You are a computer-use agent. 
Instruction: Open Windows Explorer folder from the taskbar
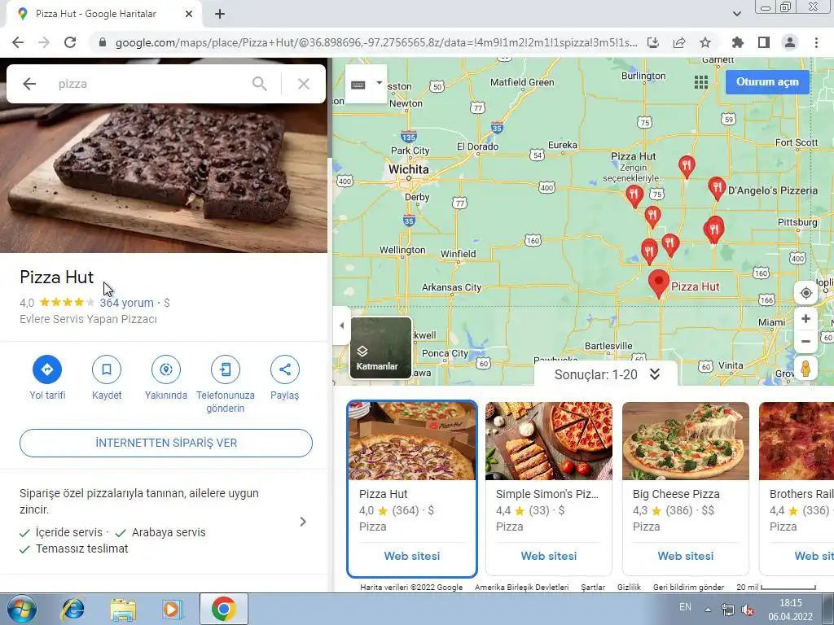pyautogui.click(x=123, y=609)
